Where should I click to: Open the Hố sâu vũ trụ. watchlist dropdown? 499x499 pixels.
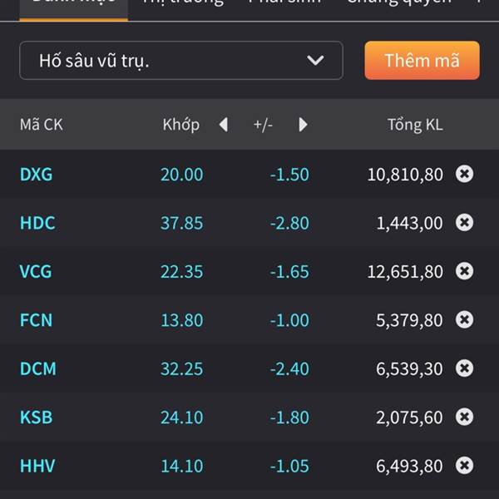181,60
